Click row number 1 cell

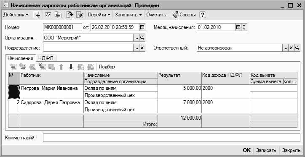14,92
